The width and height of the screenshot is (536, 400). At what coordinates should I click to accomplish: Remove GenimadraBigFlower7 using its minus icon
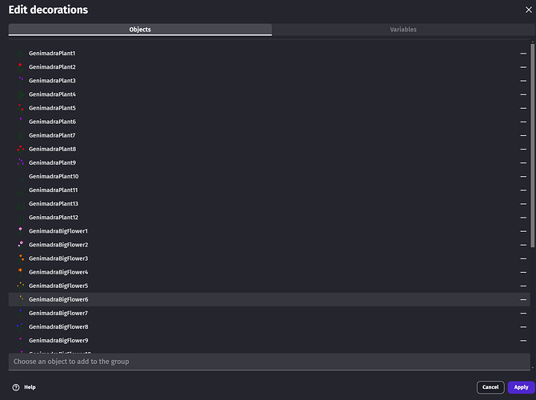click(523, 313)
